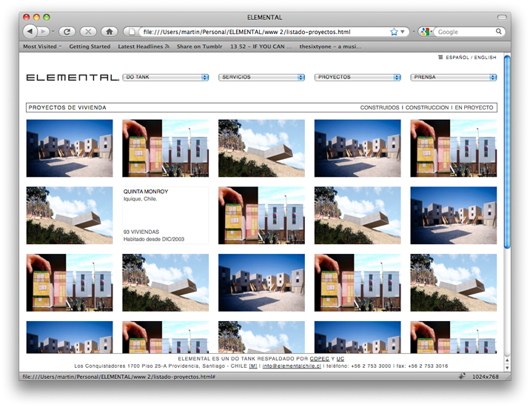This screenshot has width=530, height=407.
Task: Open the first project thumbnail in row one
Action: (70, 148)
